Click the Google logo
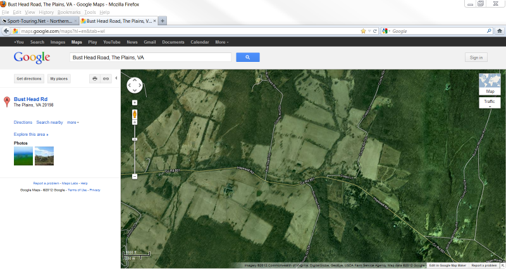Screen dimensions: 506x269 [32, 57]
